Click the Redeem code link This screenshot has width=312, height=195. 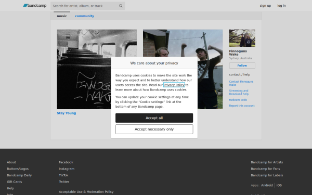click(x=238, y=100)
